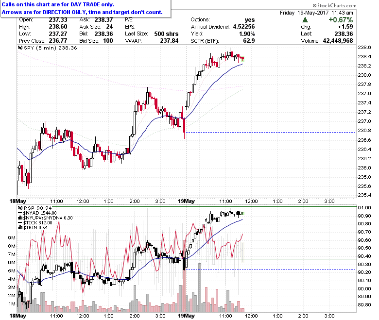Click the 'Arrows are for DIRECTION ONLY' note
This screenshot has height=320, width=379.
[x=82, y=12]
